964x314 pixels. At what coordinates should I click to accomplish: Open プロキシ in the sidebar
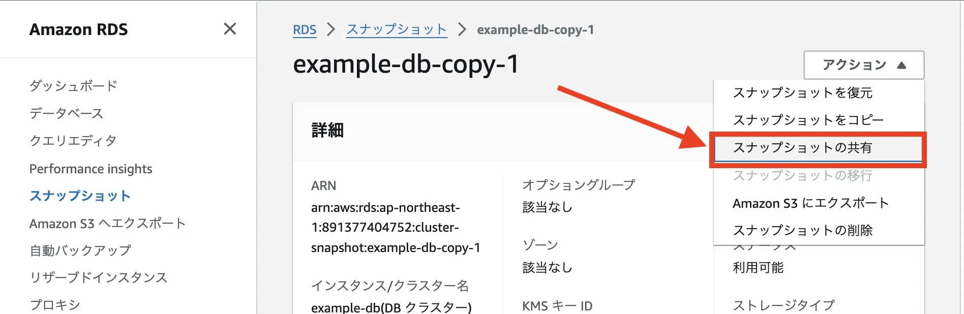[x=55, y=305]
